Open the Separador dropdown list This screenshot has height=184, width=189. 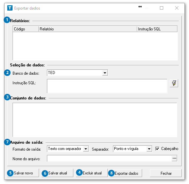click(x=149, y=149)
